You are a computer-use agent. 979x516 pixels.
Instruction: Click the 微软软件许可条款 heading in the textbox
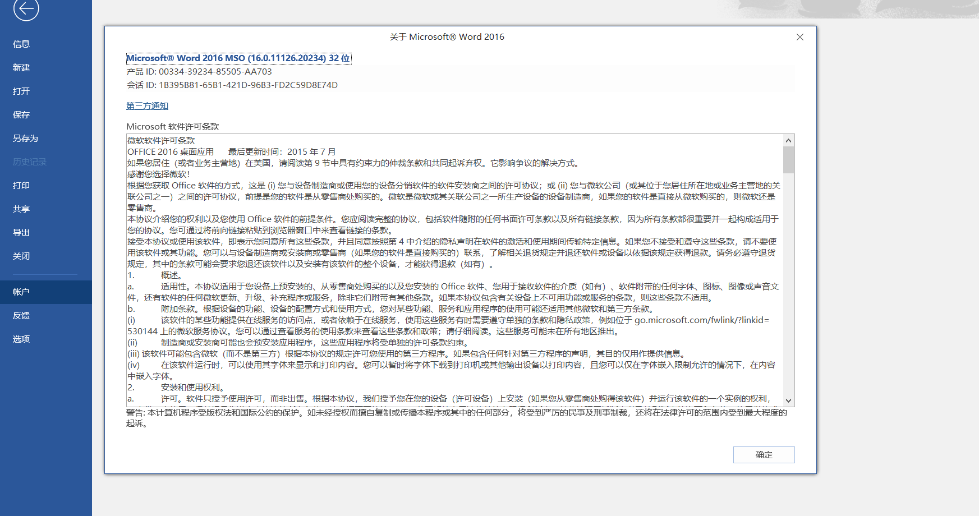pos(161,141)
